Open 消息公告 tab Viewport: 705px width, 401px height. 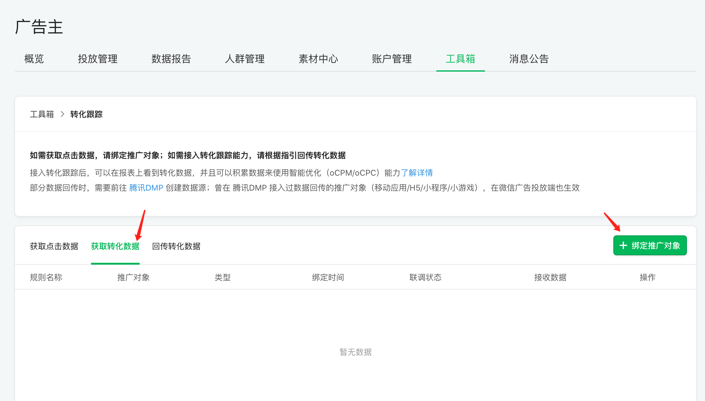[x=529, y=59]
